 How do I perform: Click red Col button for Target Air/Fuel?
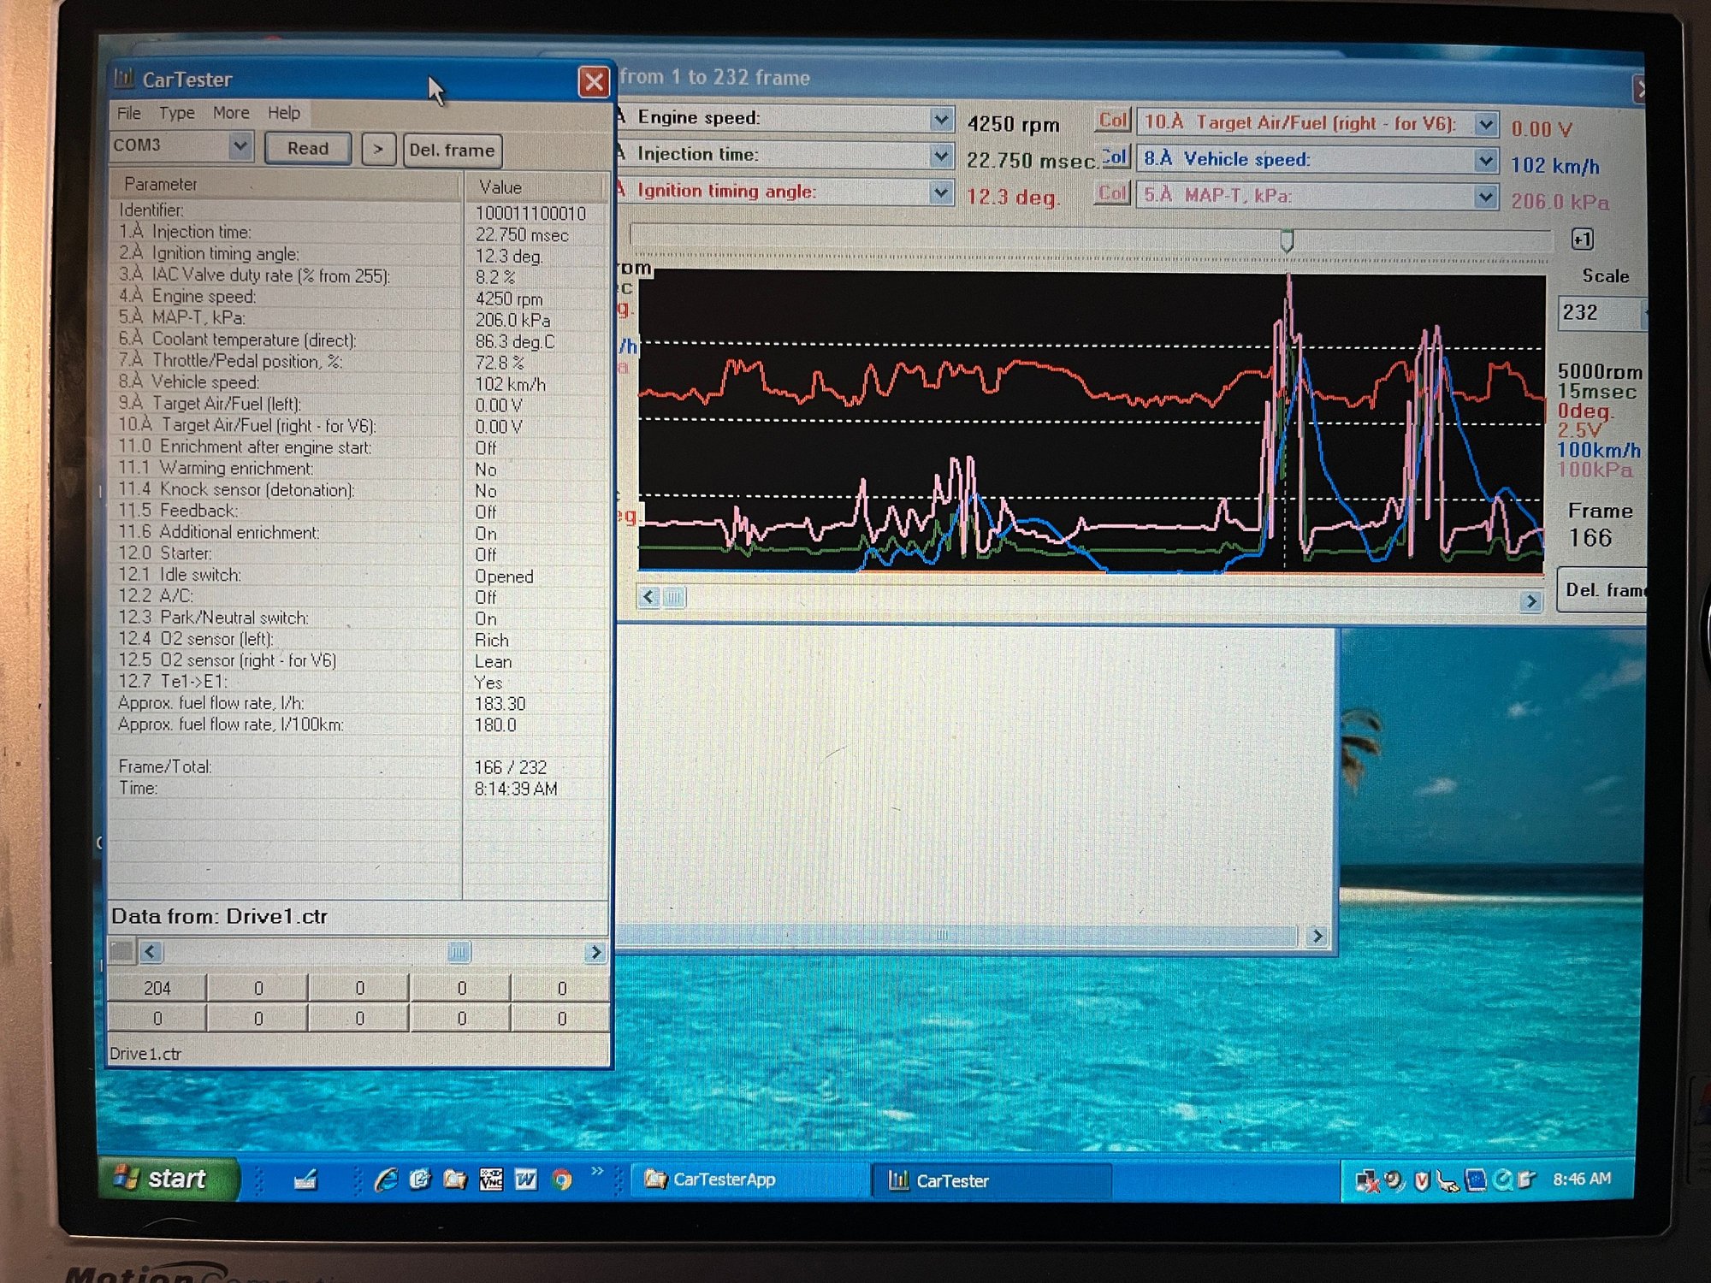[x=1112, y=121]
